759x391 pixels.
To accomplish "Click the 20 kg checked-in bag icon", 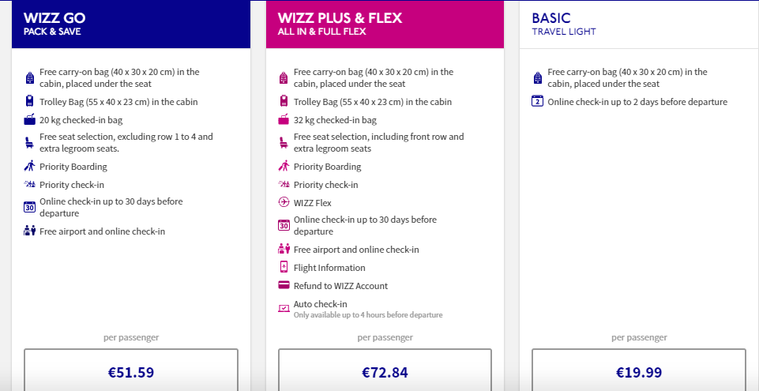I will (x=30, y=119).
